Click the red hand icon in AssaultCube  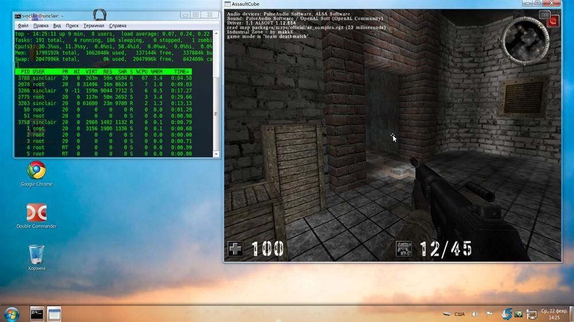553,21
